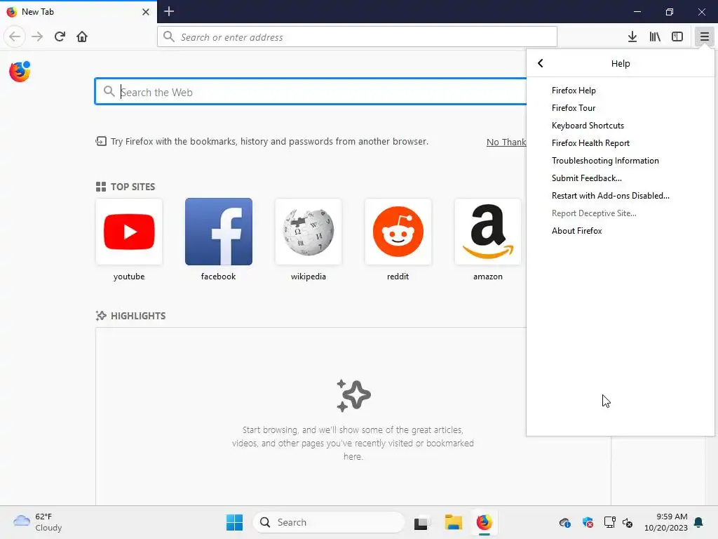Click the taskbar Search box
The height and width of the screenshot is (539, 718).
329,522
